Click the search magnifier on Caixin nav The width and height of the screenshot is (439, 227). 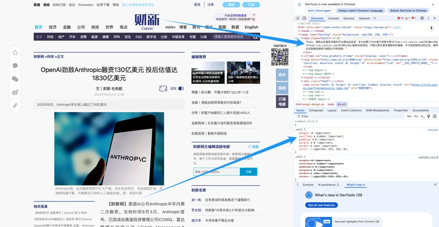point(256,37)
